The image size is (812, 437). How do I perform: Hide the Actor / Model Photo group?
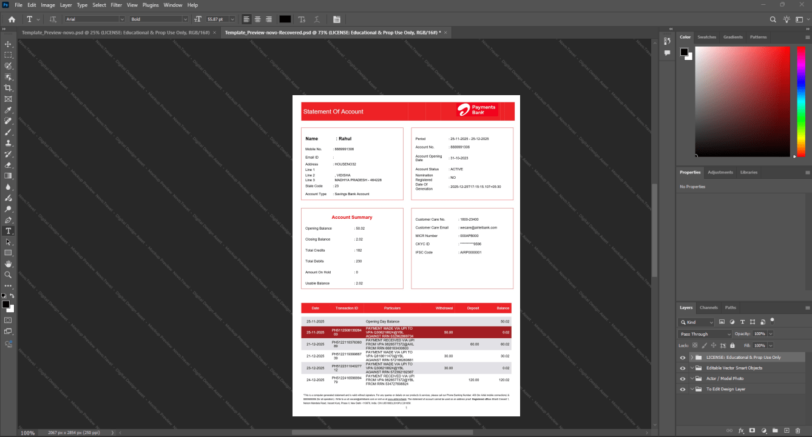pyautogui.click(x=683, y=378)
